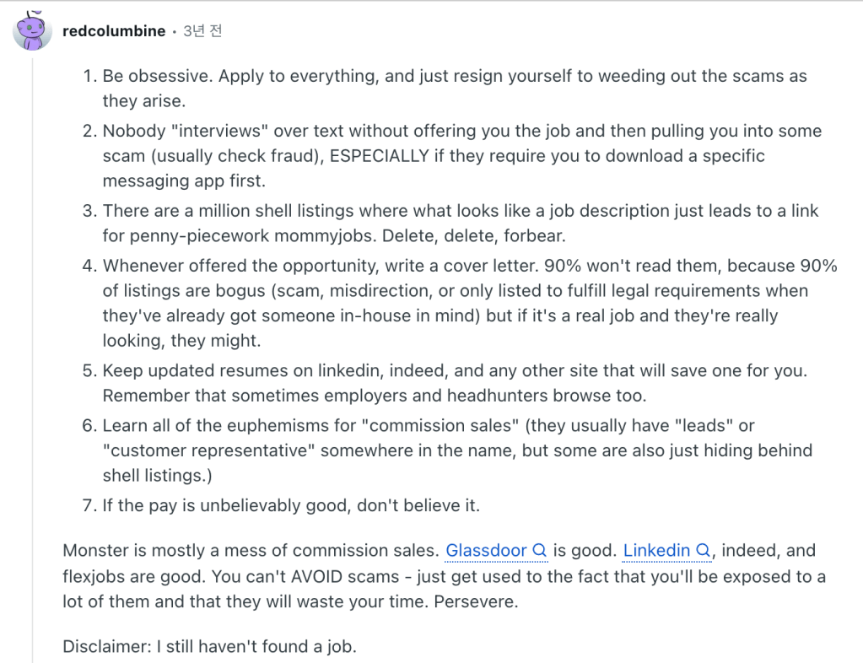Open the Linkedin link
The height and width of the screenshot is (663, 863).
click(x=656, y=551)
